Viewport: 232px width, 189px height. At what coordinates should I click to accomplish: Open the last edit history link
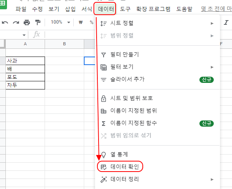(x=216, y=9)
